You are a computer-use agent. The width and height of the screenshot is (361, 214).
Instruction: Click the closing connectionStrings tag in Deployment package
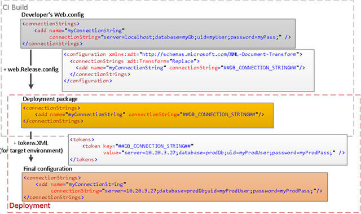53,121
